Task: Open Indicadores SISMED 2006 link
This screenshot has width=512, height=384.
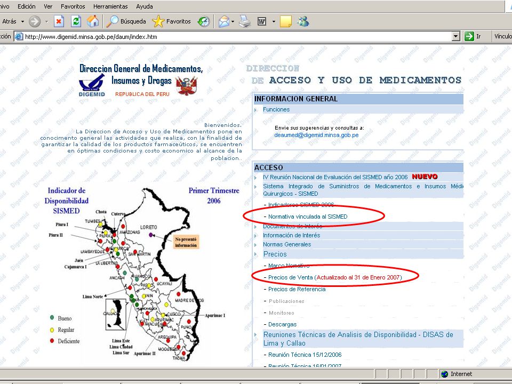Action: [x=301, y=205]
